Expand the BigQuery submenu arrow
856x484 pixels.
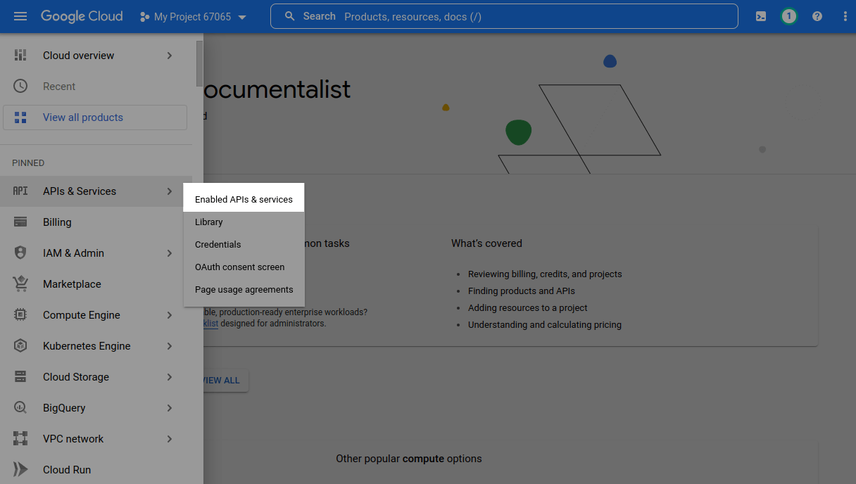coord(170,408)
